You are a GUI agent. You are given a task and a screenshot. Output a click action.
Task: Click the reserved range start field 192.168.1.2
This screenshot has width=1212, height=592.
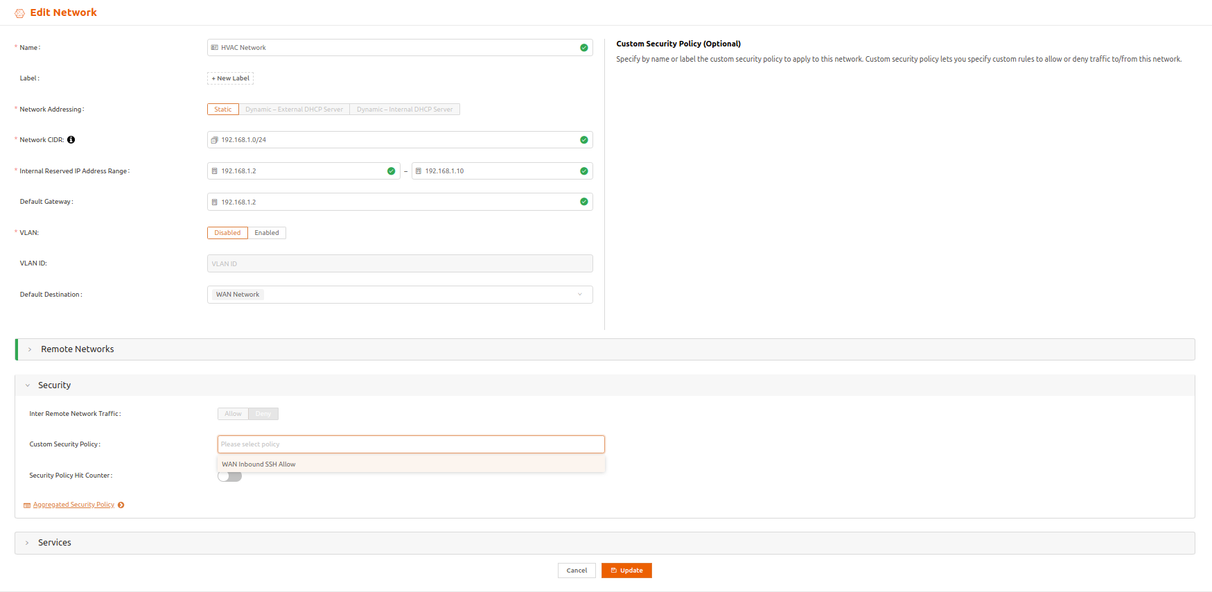pyautogui.click(x=304, y=171)
